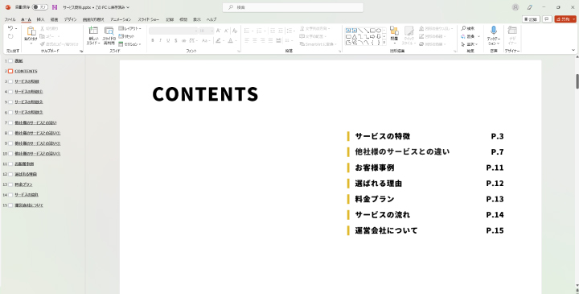Toggle Underline formatting
Image resolution: width=579 pixels, height=294 pixels.
tap(168, 41)
